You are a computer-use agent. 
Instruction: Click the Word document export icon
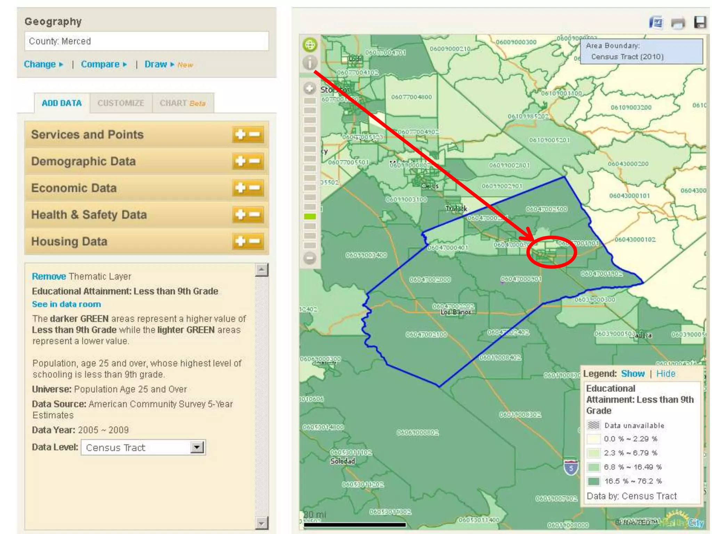(x=656, y=23)
